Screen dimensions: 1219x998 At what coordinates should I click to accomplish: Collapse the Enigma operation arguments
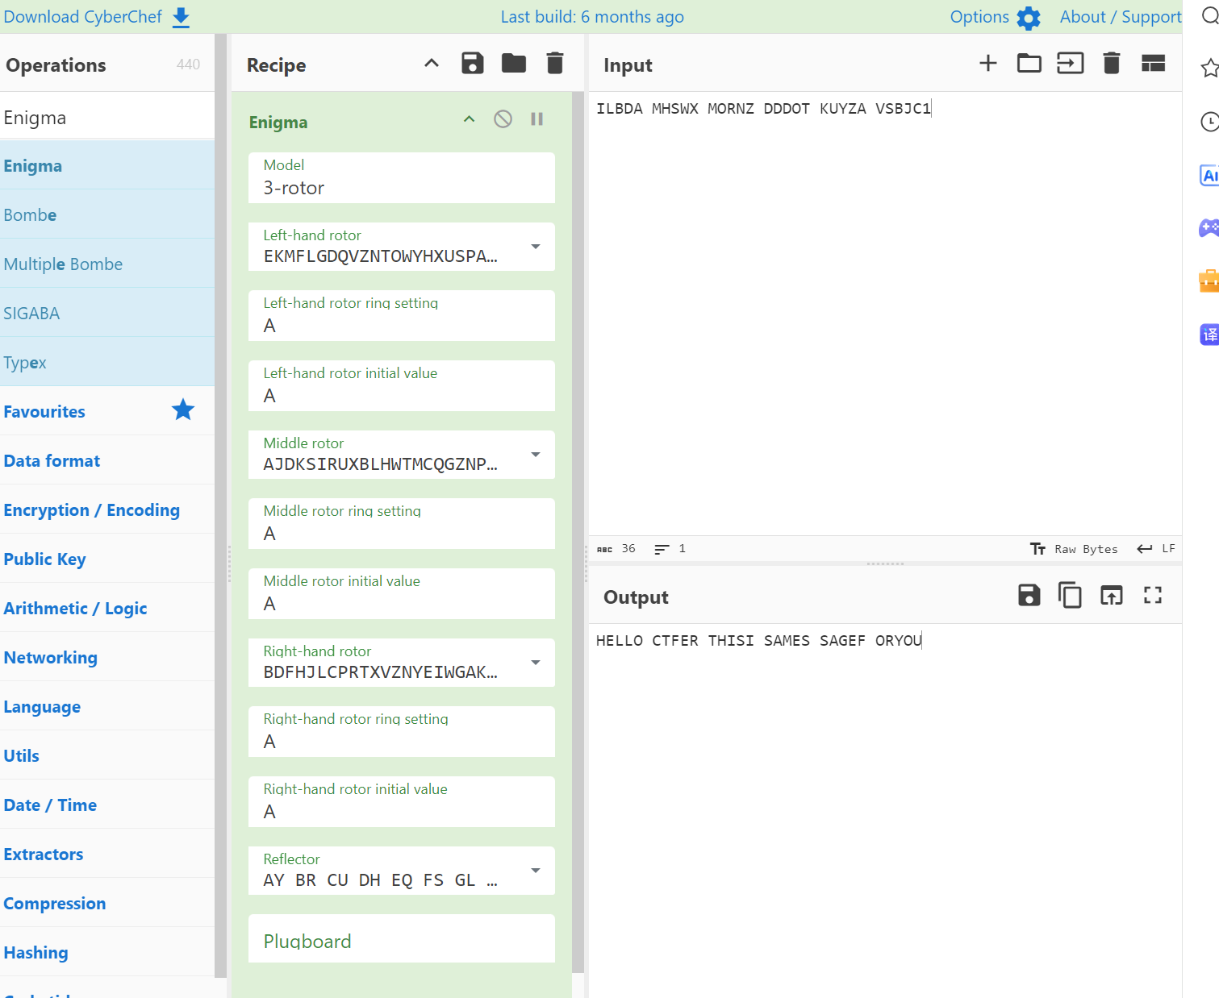[x=469, y=119]
